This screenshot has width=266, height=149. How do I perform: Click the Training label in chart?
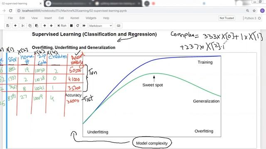click(x=205, y=62)
